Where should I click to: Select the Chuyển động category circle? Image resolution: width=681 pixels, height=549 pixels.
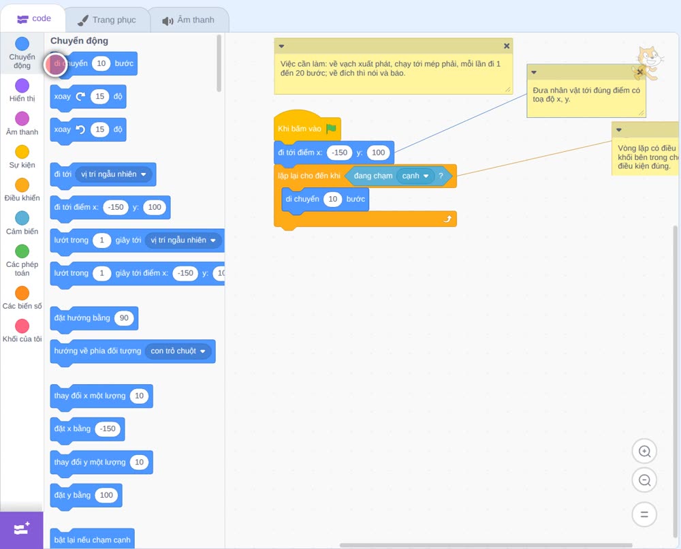click(x=22, y=44)
